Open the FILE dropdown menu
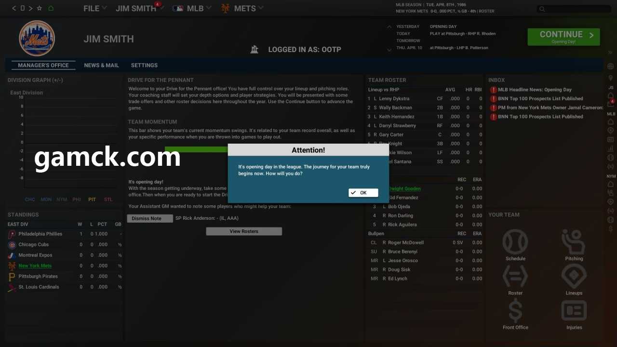Screen dimensions: 617x347 point(95,8)
